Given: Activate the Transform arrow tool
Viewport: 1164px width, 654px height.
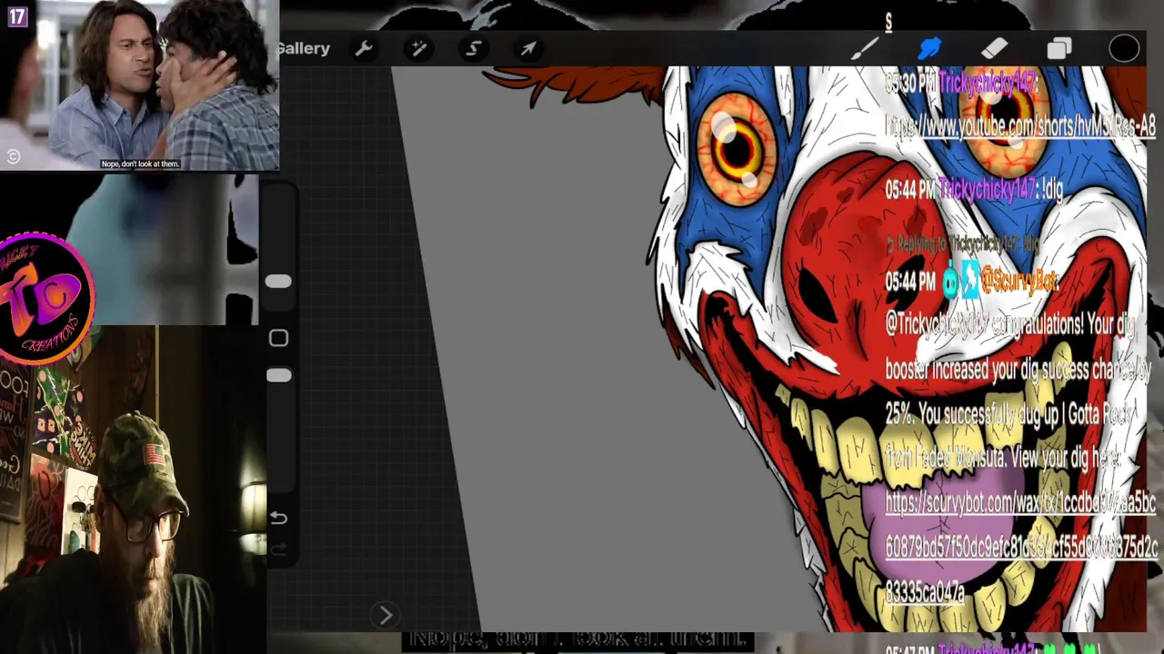Looking at the screenshot, I should click(x=528, y=49).
